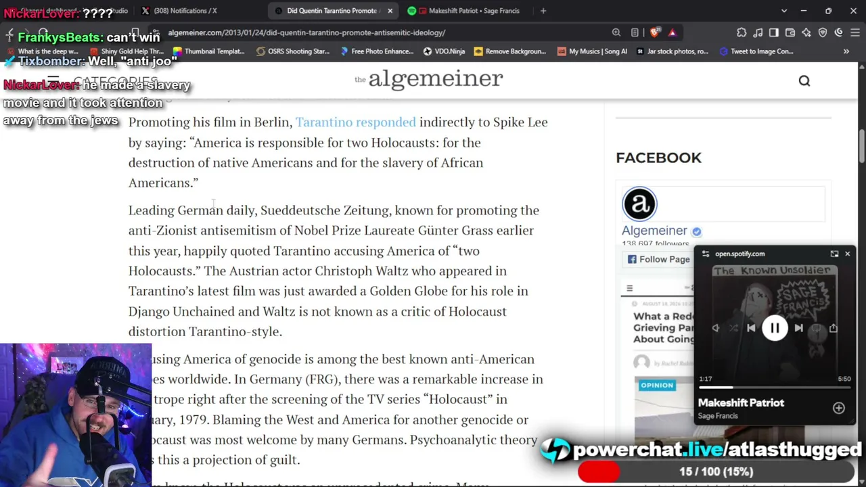Open the media playlist music note icon
866x487 pixels.
758,32
